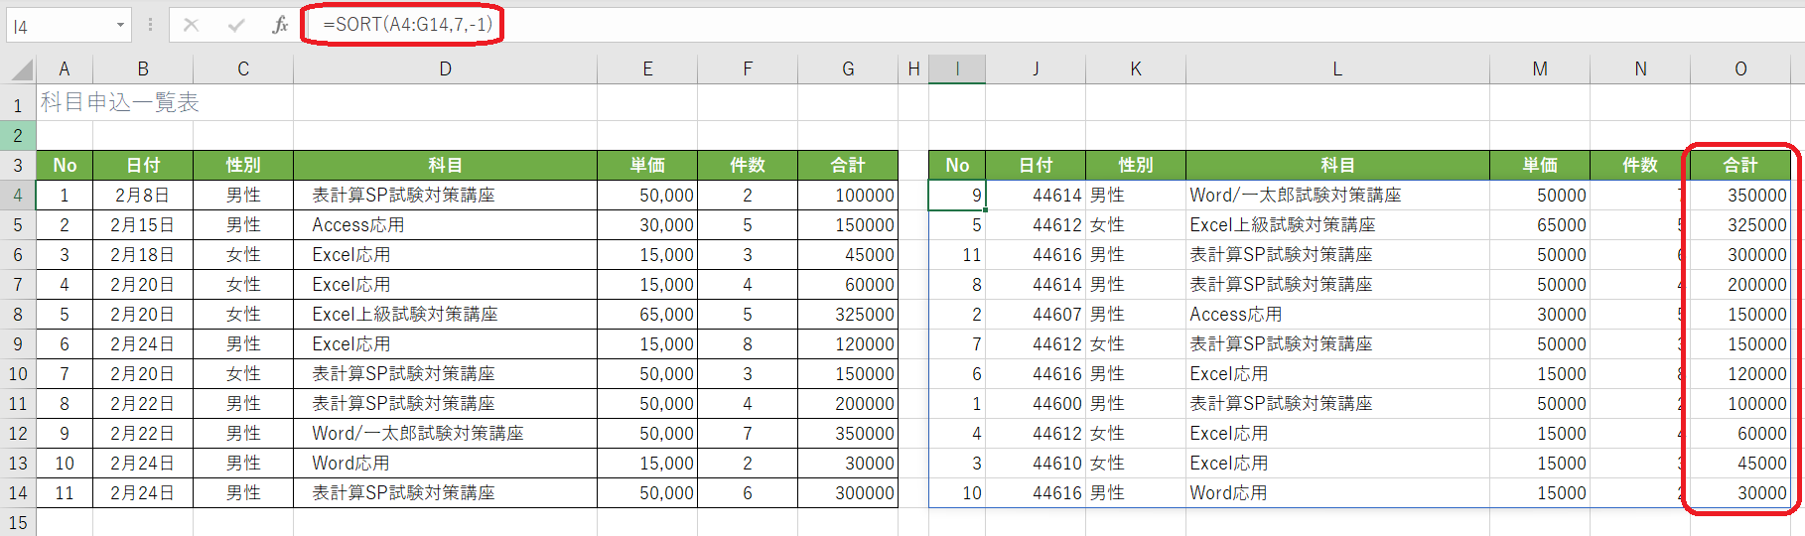Click the formula bar options dots handle
1805x536 pixels.
click(150, 25)
